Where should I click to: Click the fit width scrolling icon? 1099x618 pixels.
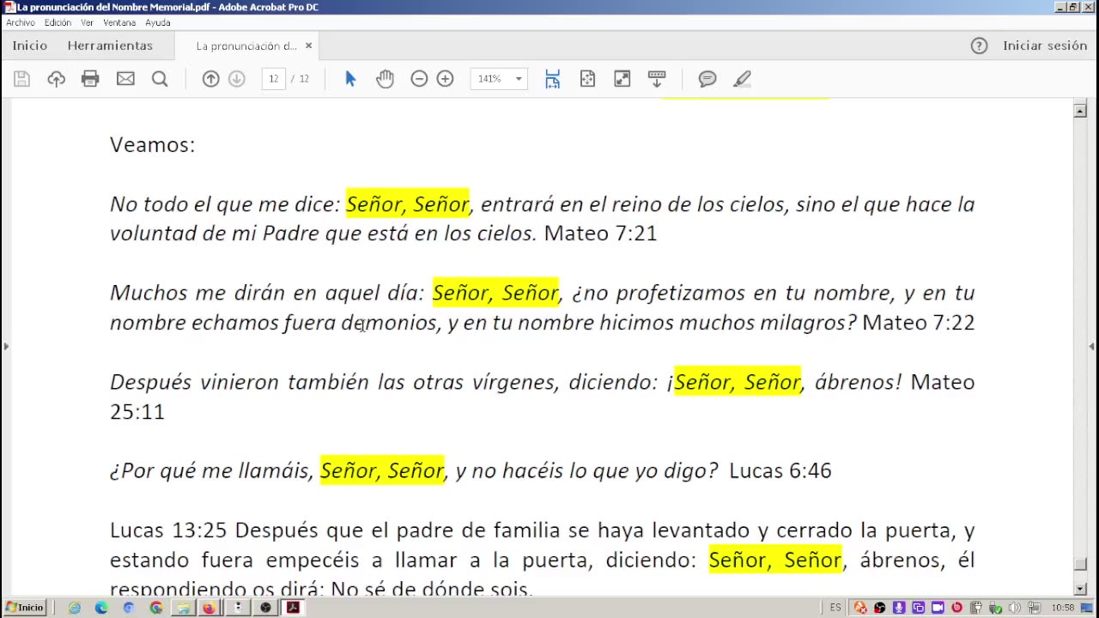pyautogui.click(x=552, y=79)
